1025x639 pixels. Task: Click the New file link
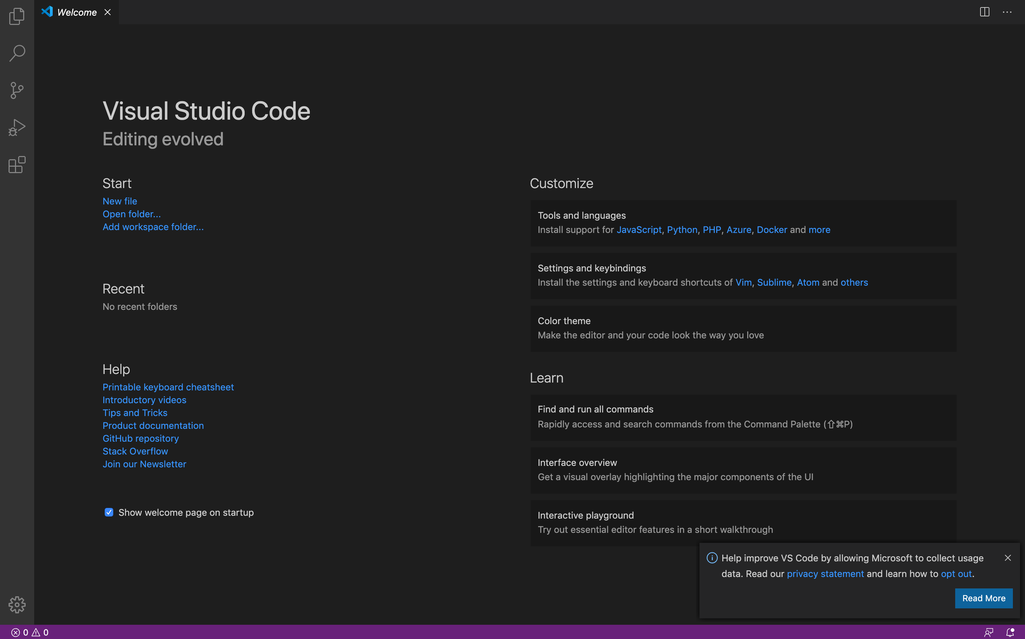120,201
